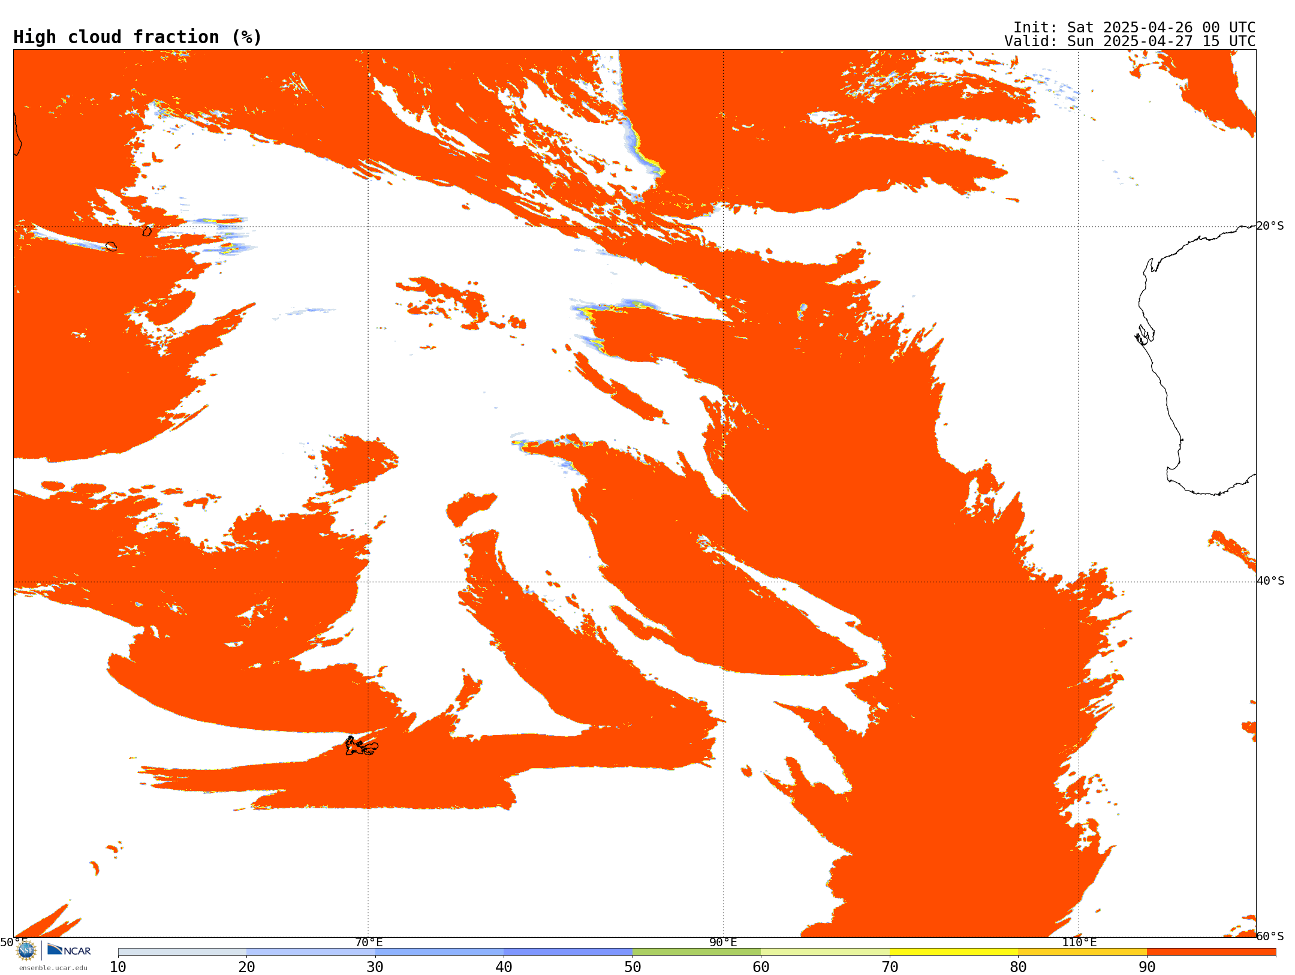
Task: Click the colorbar label '40'
Action: coord(504,967)
